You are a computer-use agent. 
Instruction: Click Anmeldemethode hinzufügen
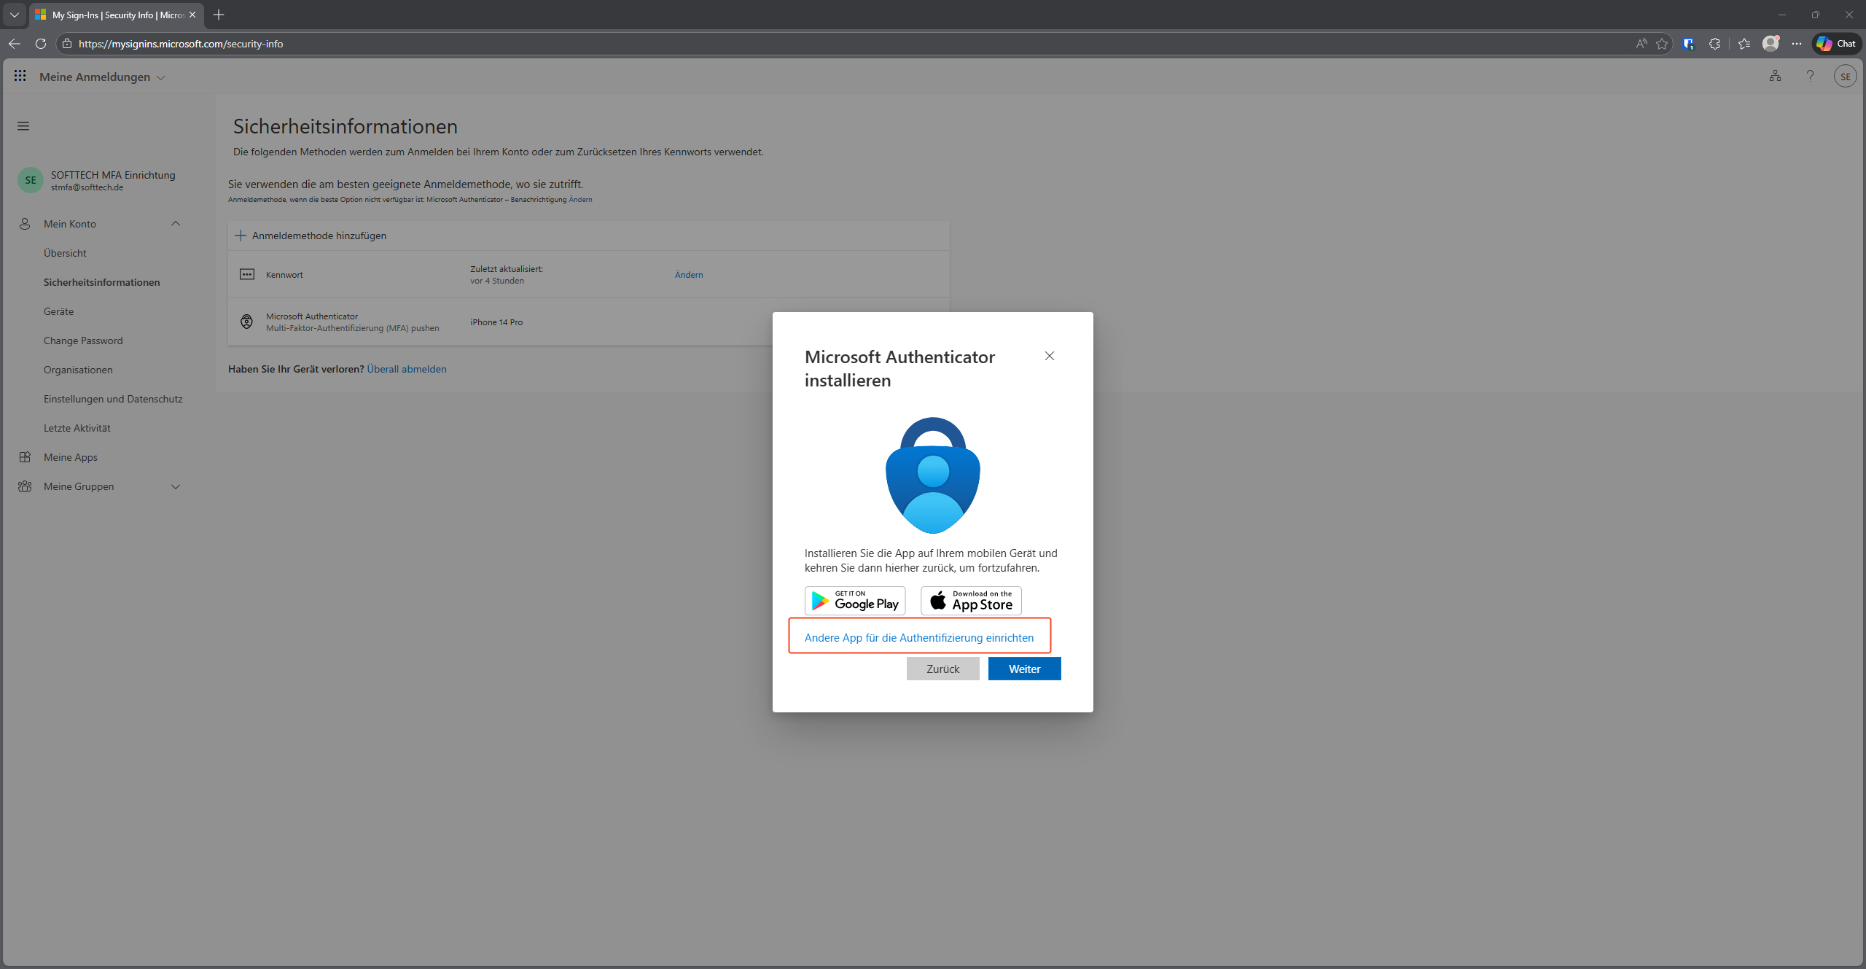click(x=311, y=236)
